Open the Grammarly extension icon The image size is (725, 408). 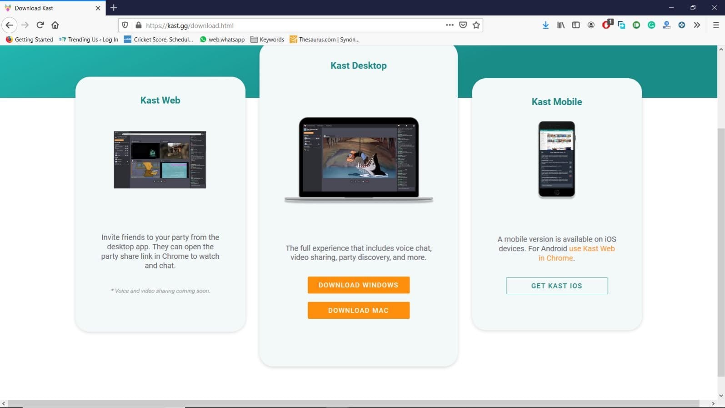(x=651, y=25)
